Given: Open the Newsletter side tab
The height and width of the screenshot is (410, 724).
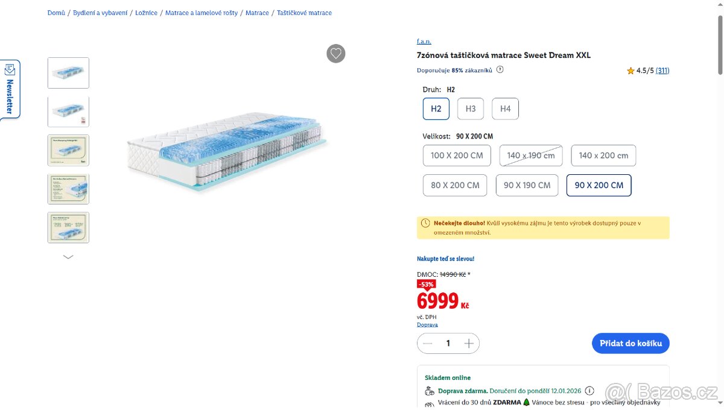Looking at the screenshot, I should pos(10,89).
